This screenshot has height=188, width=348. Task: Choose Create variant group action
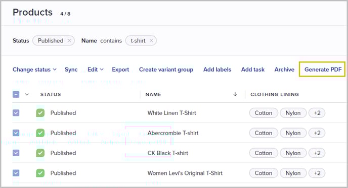tap(166, 70)
